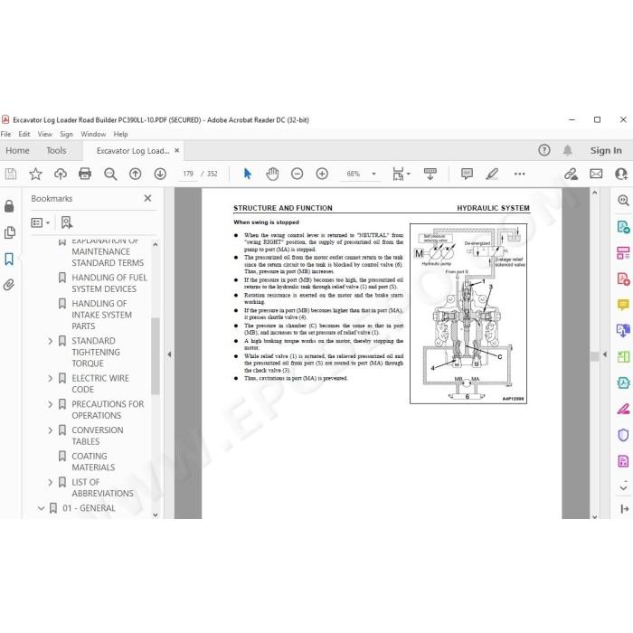The height and width of the screenshot is (633, 633).
Task: Zoom in with the plus button
Action: [322, 174]
